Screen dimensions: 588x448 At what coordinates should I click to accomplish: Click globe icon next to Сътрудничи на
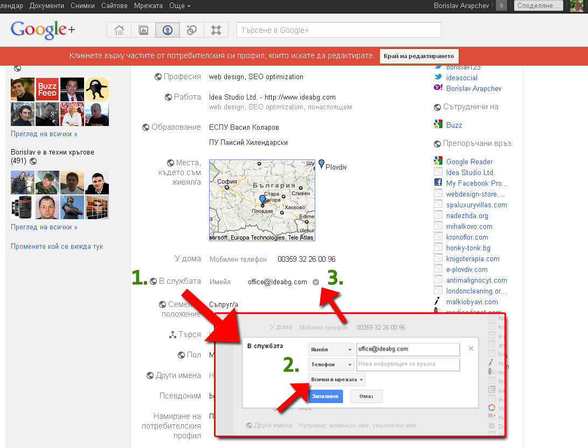[x=437, y=108]
